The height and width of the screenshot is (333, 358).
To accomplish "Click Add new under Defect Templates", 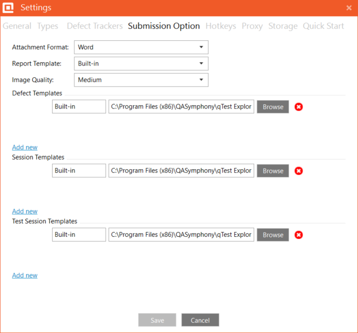I will pyautogui.click(x=25, y=147).
